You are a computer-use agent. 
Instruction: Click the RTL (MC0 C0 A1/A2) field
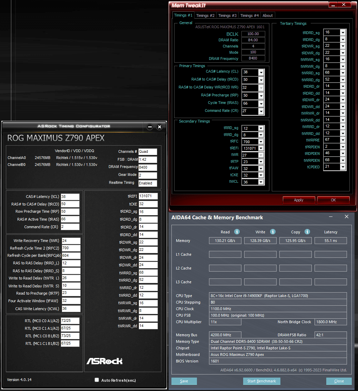70,321
